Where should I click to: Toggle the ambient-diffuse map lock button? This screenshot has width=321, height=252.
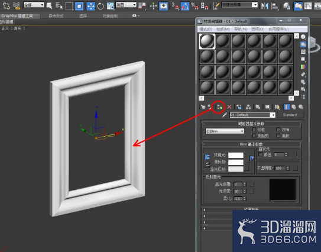[252, 158]
